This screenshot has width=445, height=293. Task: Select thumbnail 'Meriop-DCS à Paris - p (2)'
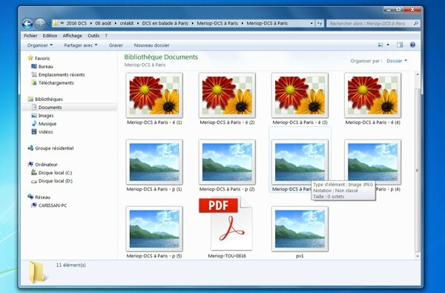(227, 162)
